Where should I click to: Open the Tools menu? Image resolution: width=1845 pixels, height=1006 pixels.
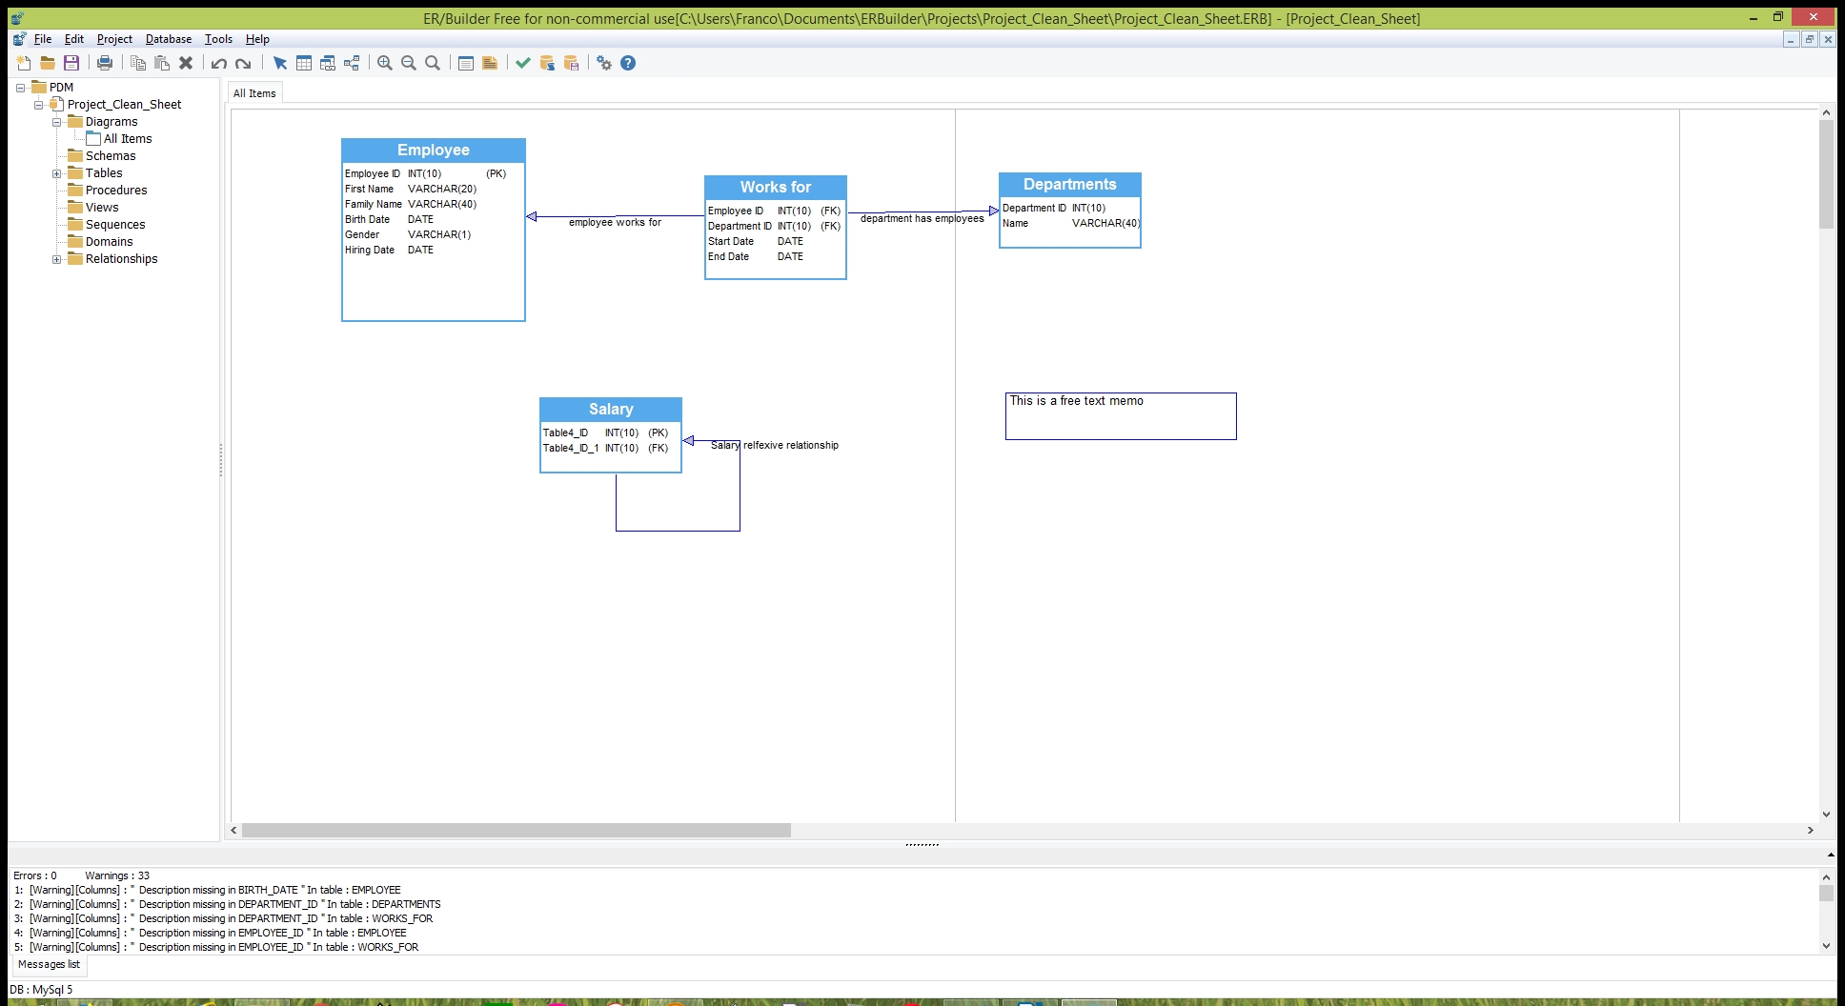(x=218, y=39)
